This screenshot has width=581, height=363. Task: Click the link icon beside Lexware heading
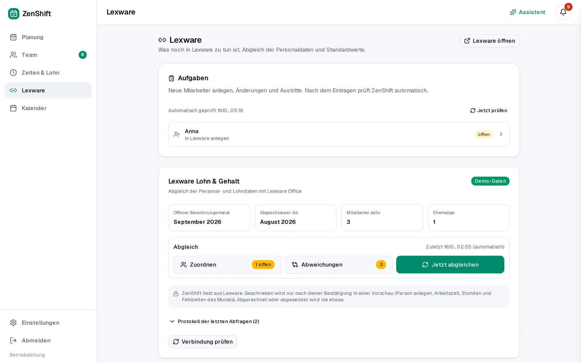pyautogui.click(x=162, y=40)
